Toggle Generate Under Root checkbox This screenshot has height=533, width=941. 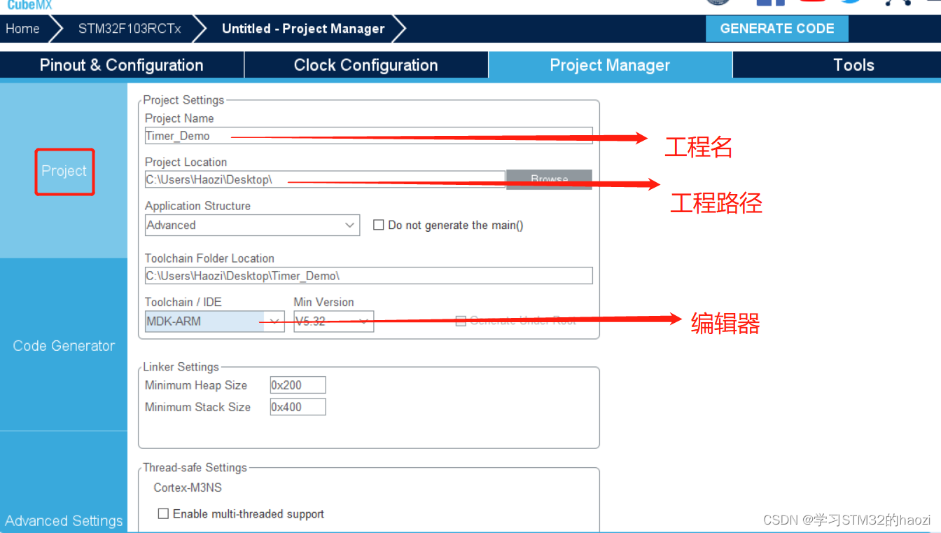(x=461, y=321)
